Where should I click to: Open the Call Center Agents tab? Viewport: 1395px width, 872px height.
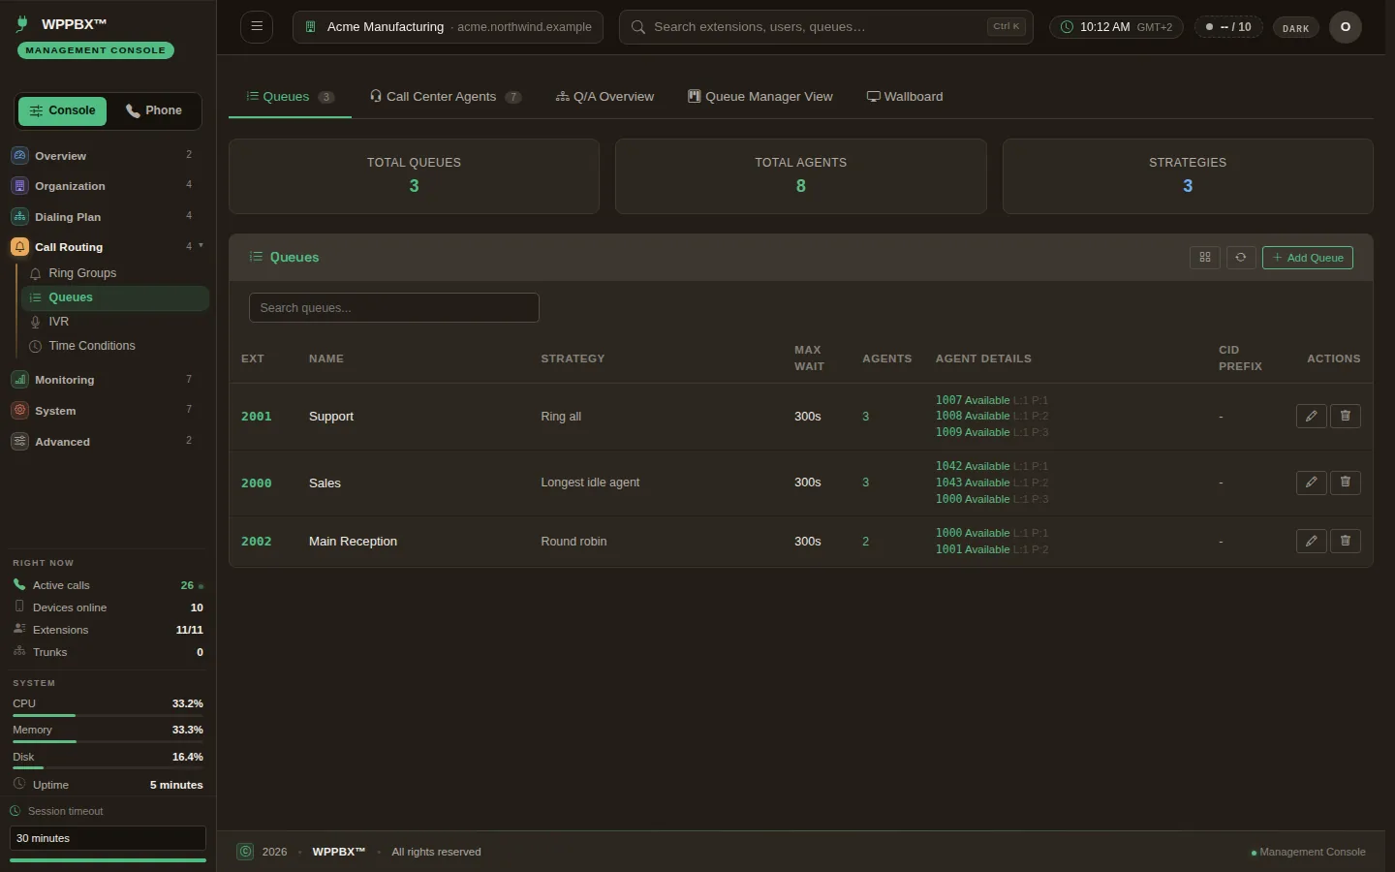click(x=446, y=97)
